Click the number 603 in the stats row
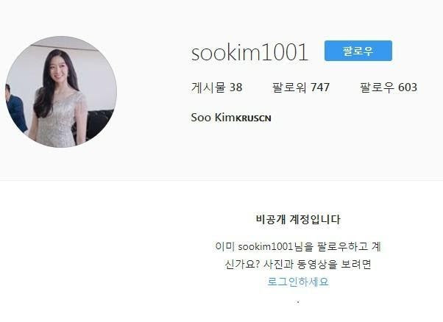This screenshot has width=443, height=322. pyautogui.click(x=408, y=87)
